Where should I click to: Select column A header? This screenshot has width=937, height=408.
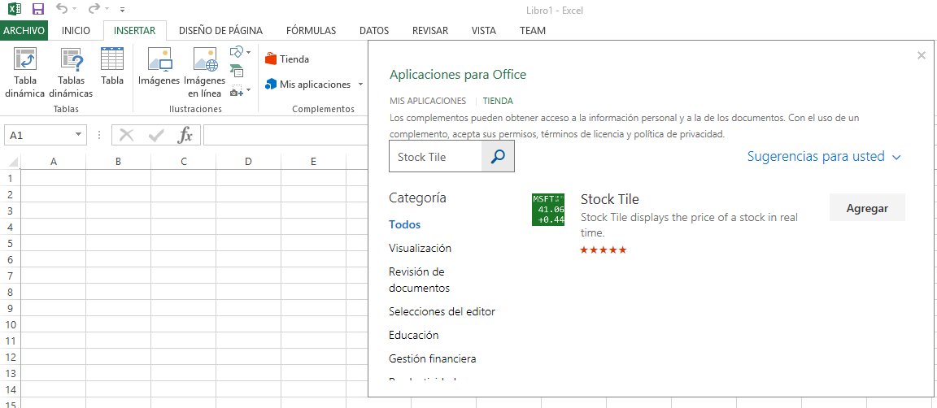pyautogui.click(x=53, y=162)
